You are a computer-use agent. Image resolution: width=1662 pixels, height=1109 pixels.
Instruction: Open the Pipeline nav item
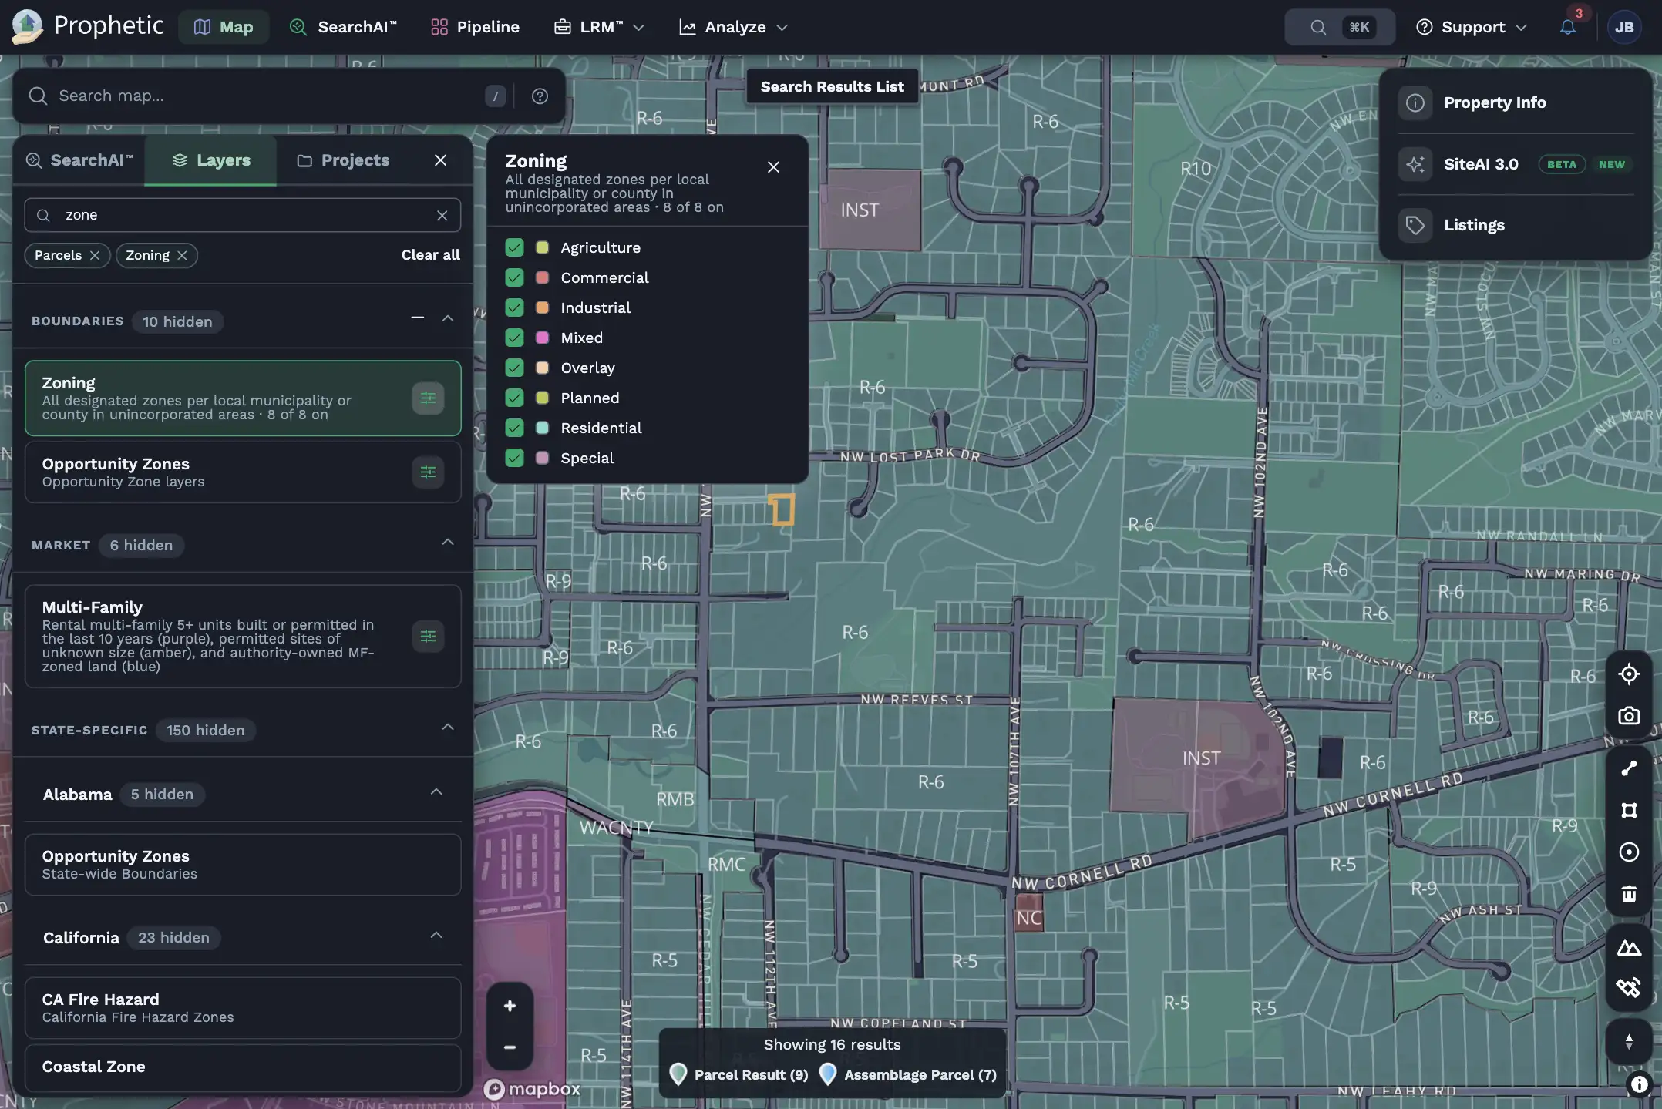(x=475, y=27)
